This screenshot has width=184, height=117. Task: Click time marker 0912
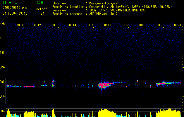coord(37,25)
